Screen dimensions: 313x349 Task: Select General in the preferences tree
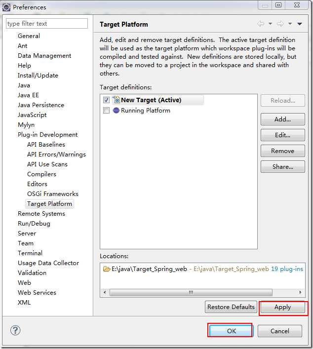click(29, 36)
